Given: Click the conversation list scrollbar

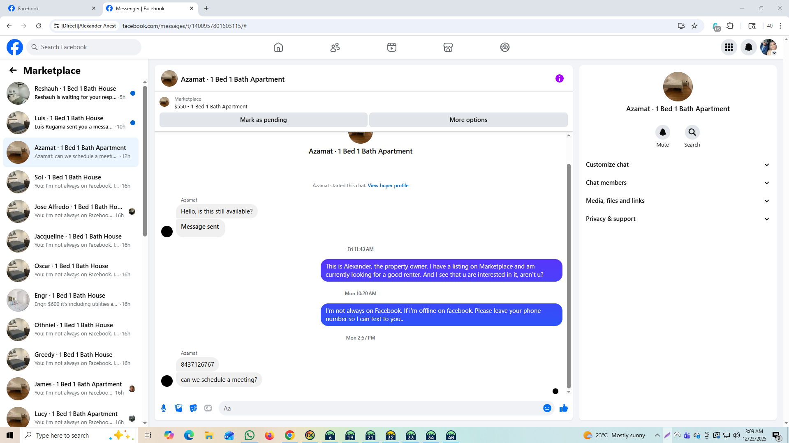Looking at the screenshot, I should (145, 161).
